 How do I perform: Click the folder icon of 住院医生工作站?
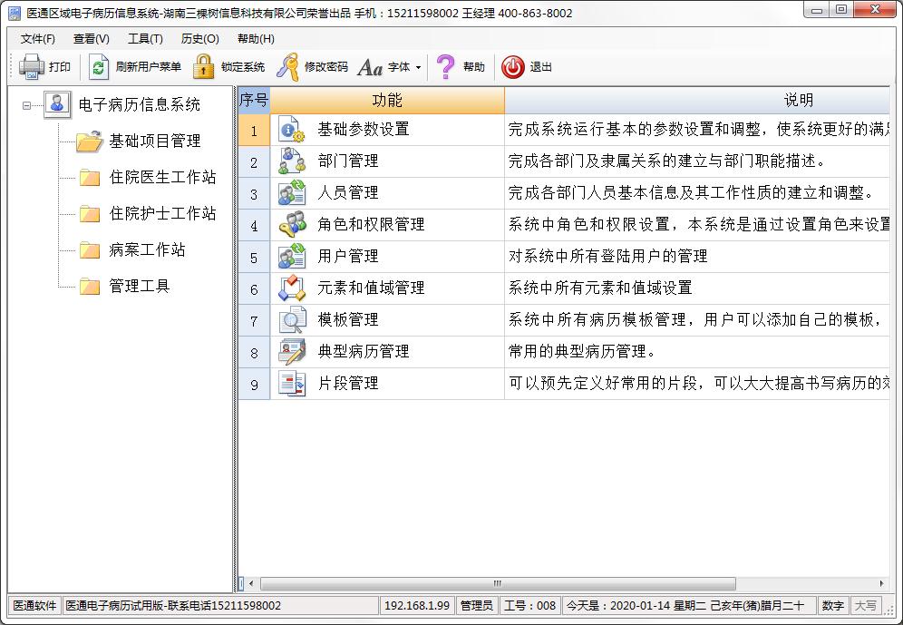[90, 178]
